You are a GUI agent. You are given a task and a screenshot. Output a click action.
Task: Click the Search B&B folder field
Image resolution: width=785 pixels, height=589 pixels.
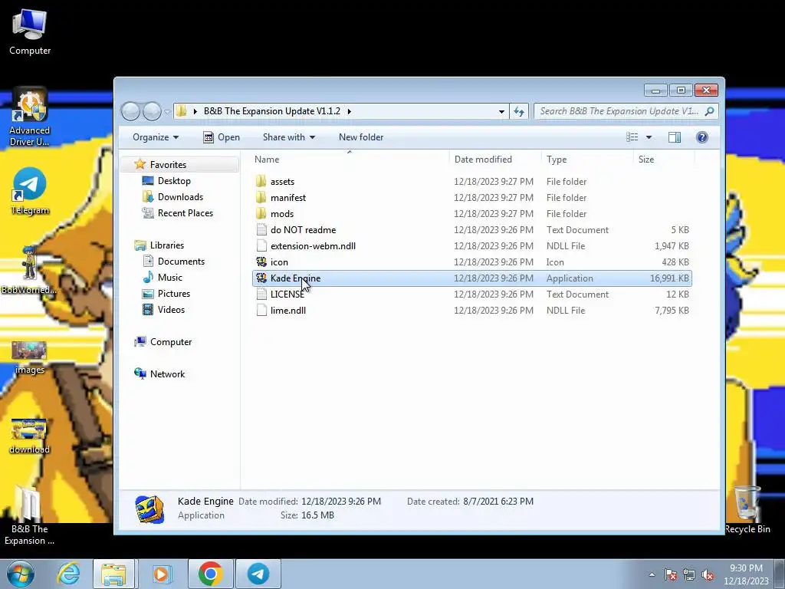(x=626, y=111)
